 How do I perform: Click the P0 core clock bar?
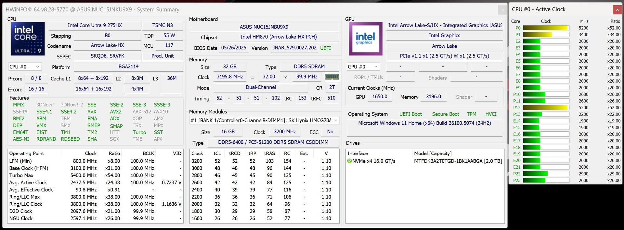tap(546, 28)
